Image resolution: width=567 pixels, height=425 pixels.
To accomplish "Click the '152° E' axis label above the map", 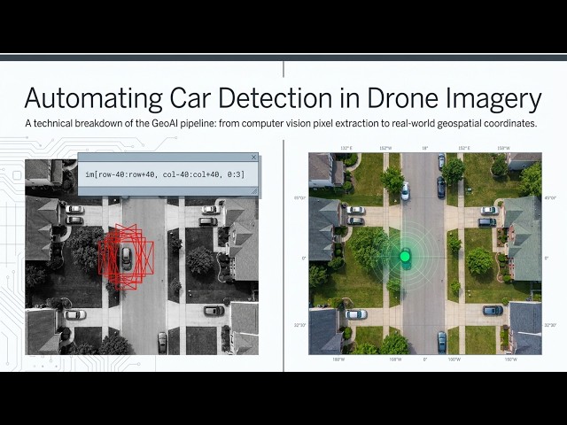I will click(464, 148).
